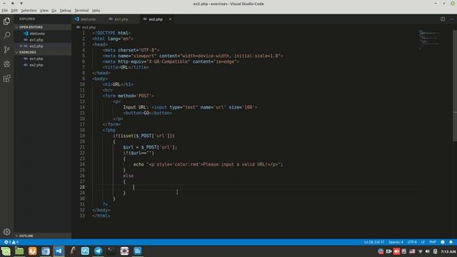
Task: Select Welcome in Open Editors
Action: coord(43,34)
